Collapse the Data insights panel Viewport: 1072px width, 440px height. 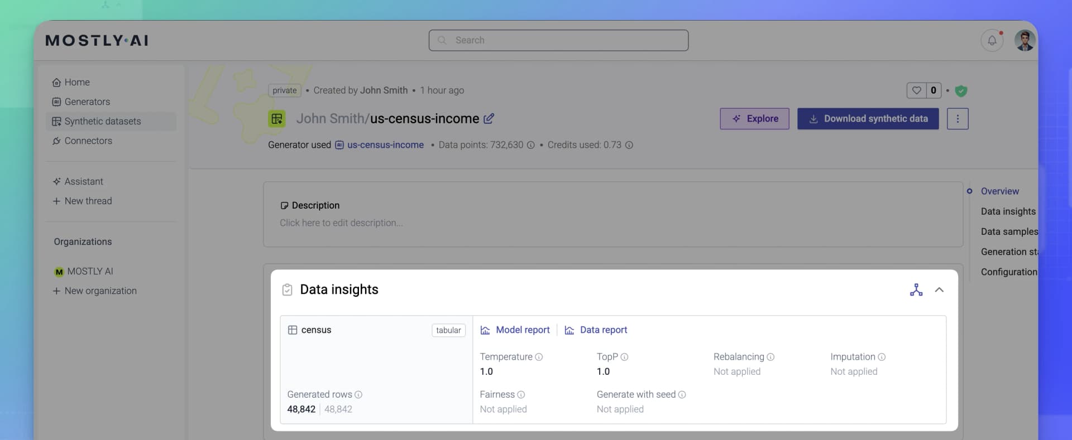click(x=939, y=289)
